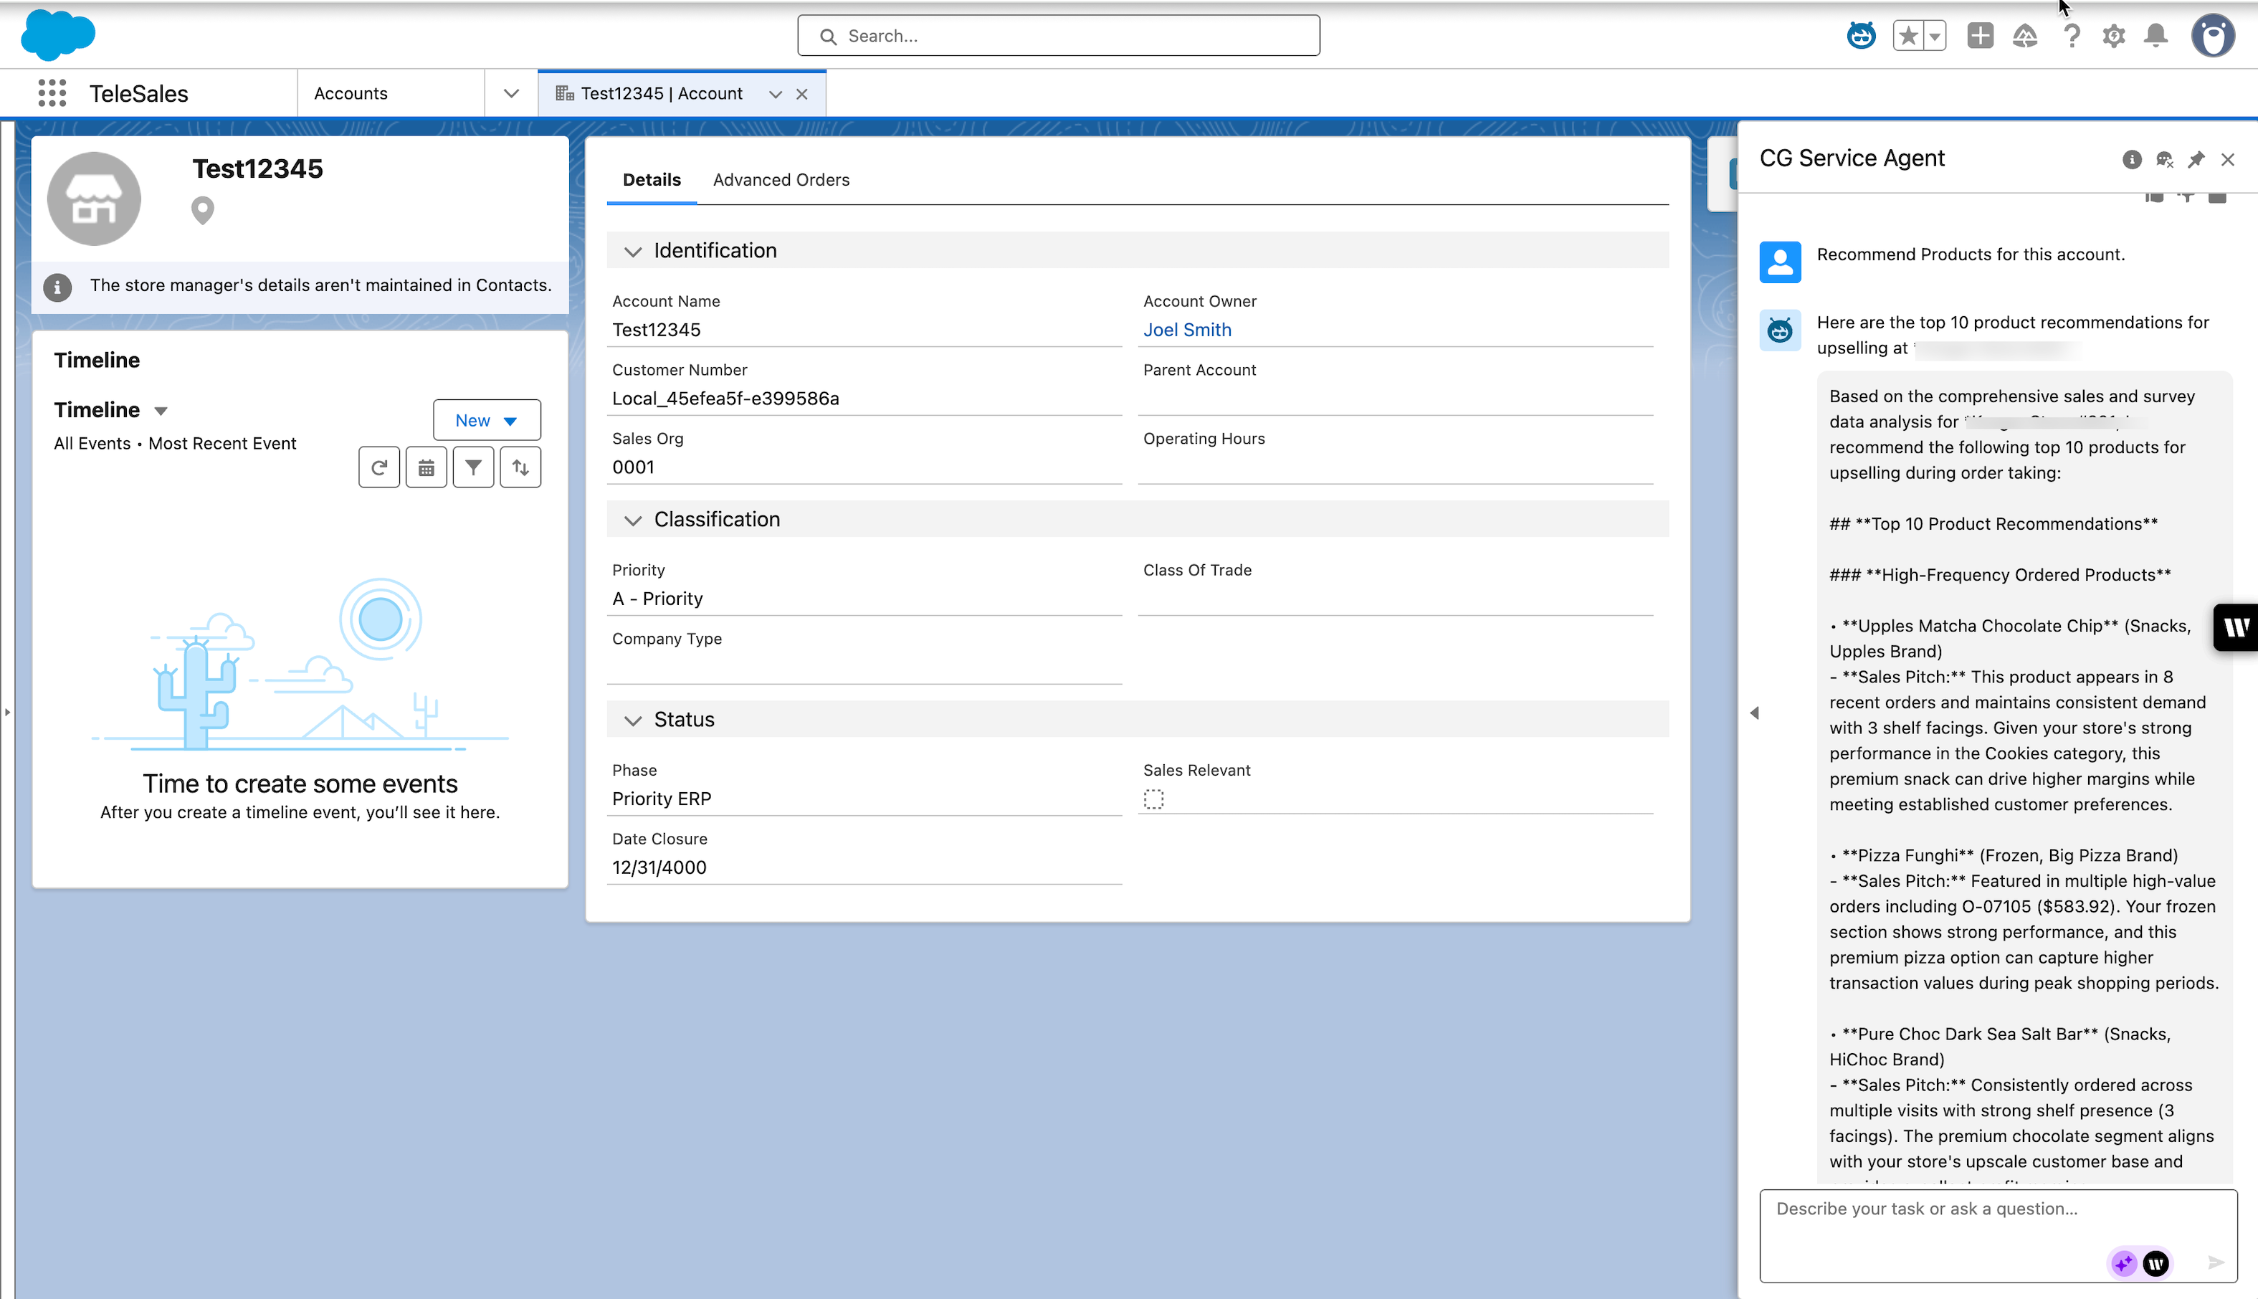Collapse the Identification section
This screenshot has width=2258, height=1299.
[632, 252]
